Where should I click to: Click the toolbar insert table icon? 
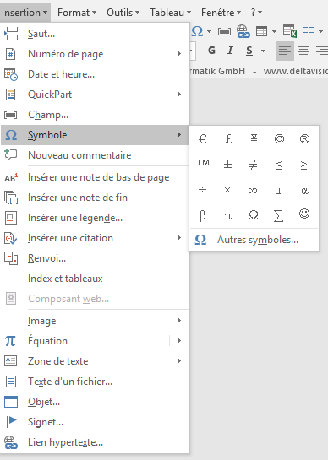point(261,31)
